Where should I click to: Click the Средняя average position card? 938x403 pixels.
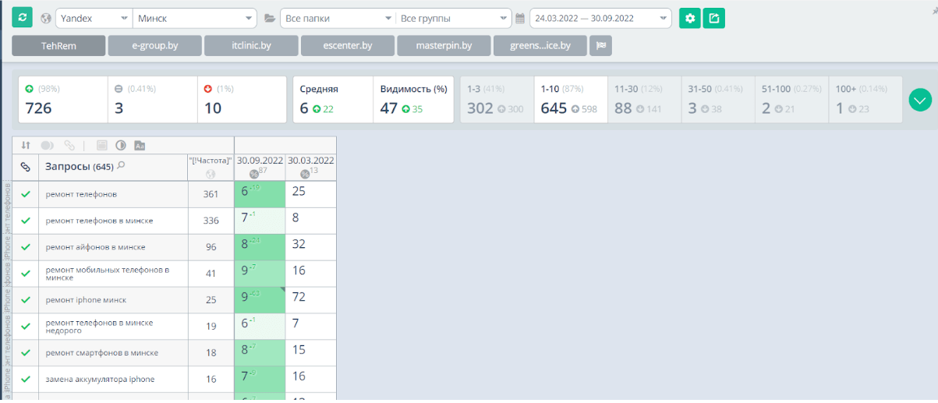(x=333, y=100)
